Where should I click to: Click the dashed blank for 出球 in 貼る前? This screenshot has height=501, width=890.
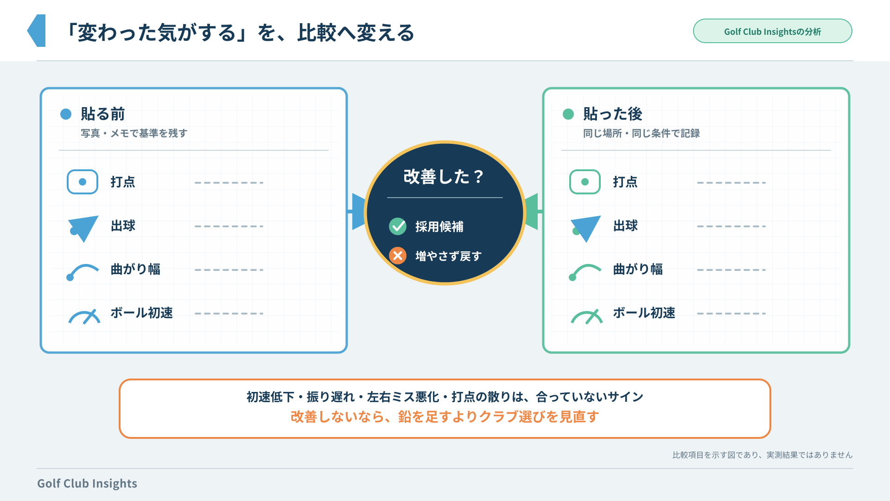click(229, 226)
